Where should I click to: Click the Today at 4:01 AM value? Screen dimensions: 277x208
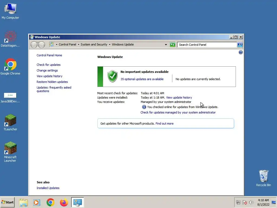[153, 93]
